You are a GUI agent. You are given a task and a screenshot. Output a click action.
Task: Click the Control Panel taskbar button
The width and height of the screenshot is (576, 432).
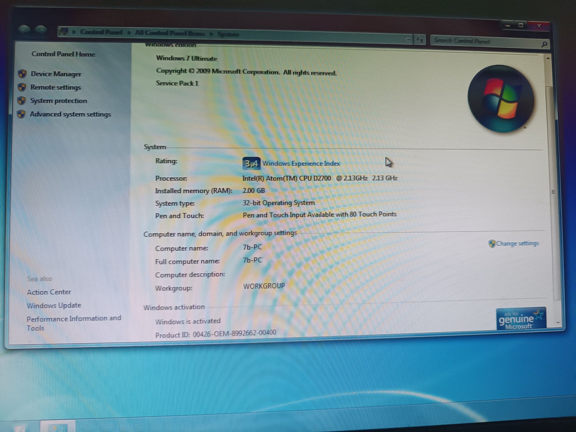[58, 427]
